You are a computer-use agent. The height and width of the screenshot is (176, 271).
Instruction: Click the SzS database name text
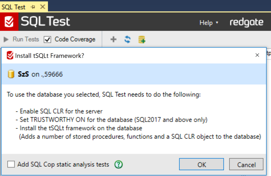pos(24,75)
